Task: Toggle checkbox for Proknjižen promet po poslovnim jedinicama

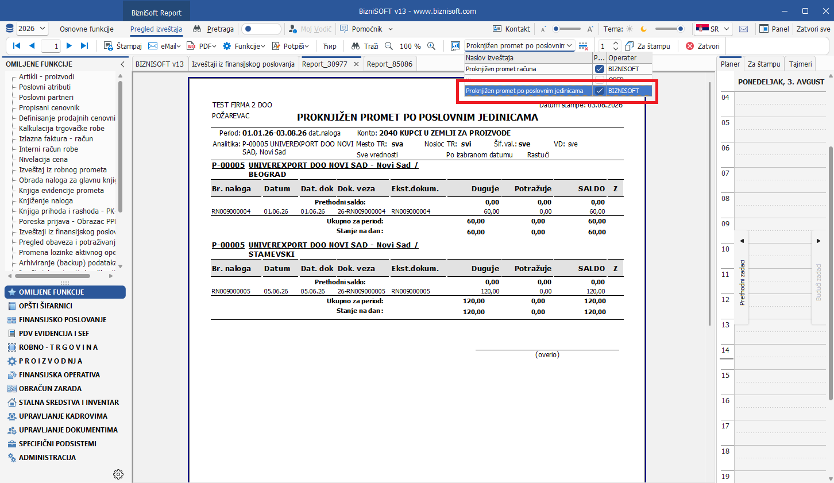Action: click(x=600, y=91)
